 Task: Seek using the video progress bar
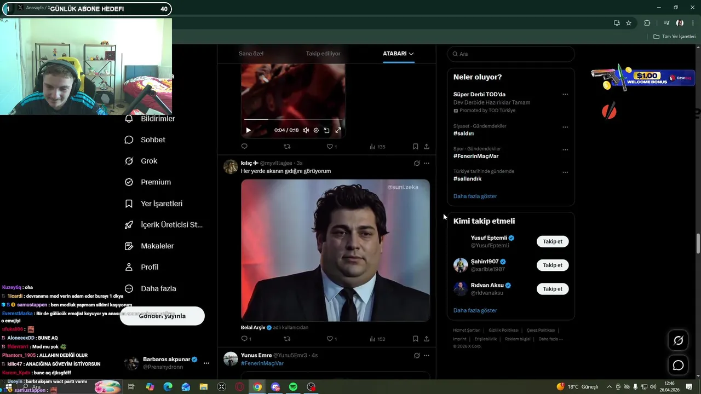(x=293, y=119)
